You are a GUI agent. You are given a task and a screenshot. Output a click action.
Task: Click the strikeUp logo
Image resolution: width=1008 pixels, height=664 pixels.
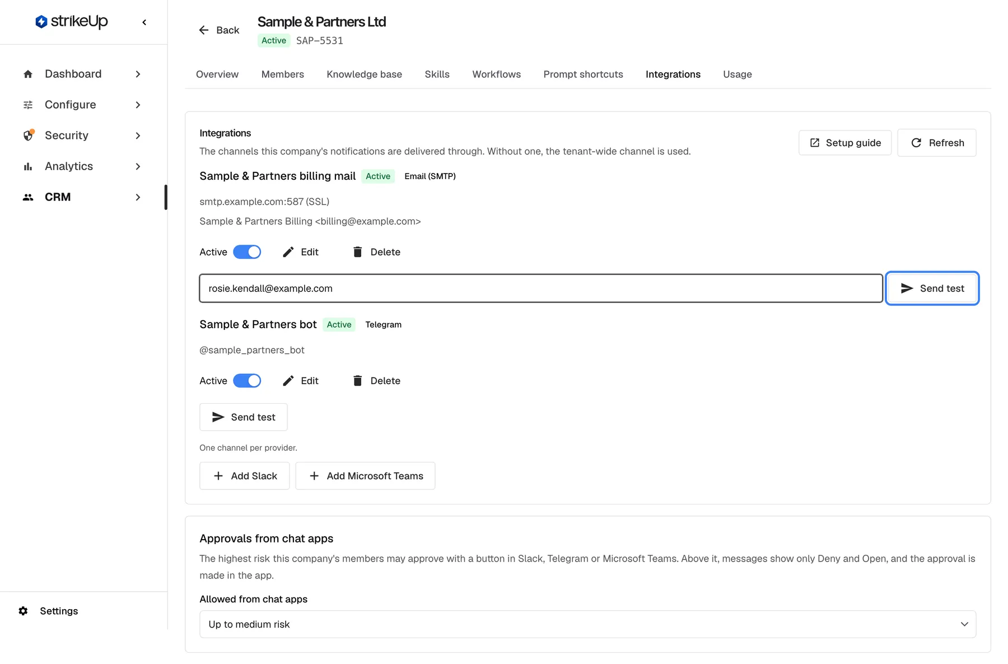click(x=72, y=22)
